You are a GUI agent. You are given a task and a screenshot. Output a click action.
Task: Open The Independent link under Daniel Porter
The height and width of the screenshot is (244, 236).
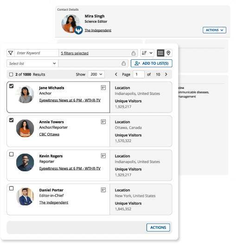pyautogui.click(x=54, y=202)
